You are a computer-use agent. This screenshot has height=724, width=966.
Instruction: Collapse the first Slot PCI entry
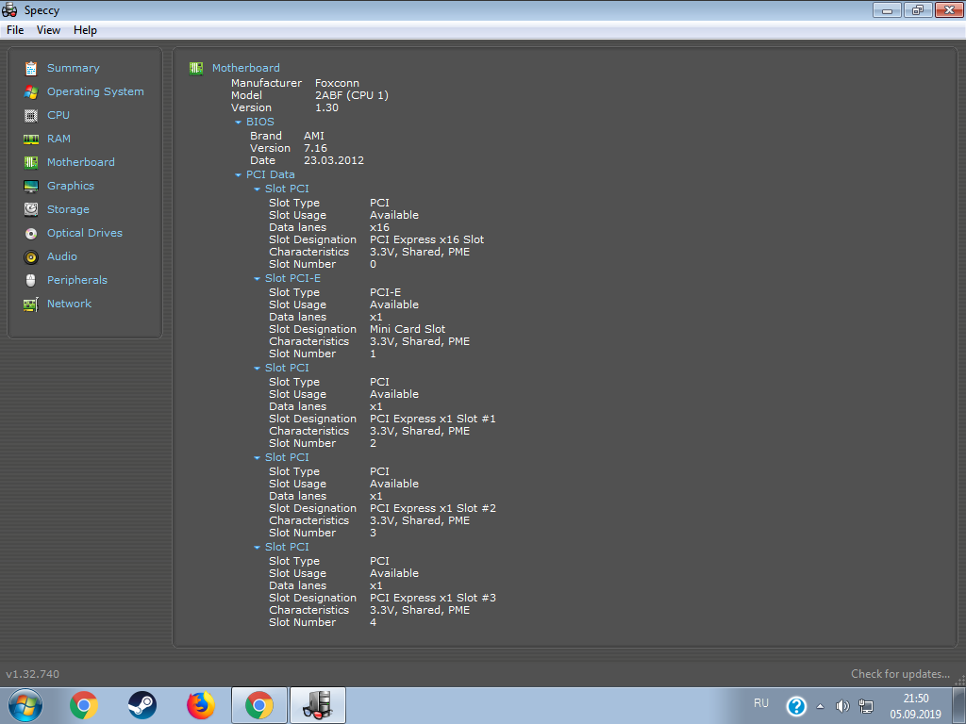(256, 189)
